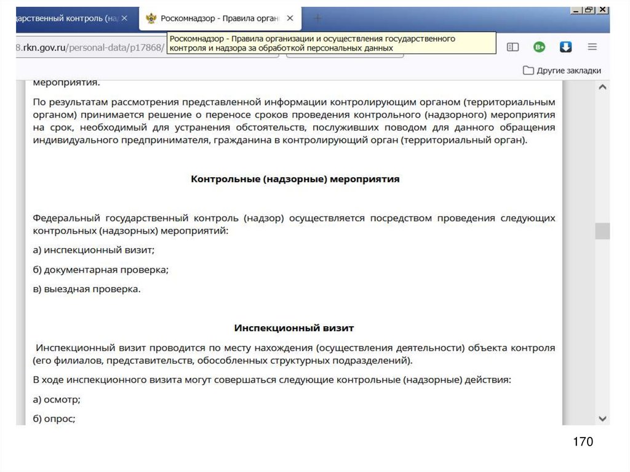Minimize the browser window
Screen dimensions: 630x472
click(x=576, y=10)
